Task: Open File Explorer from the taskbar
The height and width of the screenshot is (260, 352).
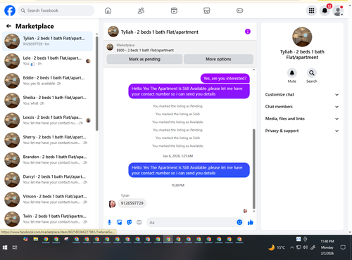Action: (x=36, y=239)
